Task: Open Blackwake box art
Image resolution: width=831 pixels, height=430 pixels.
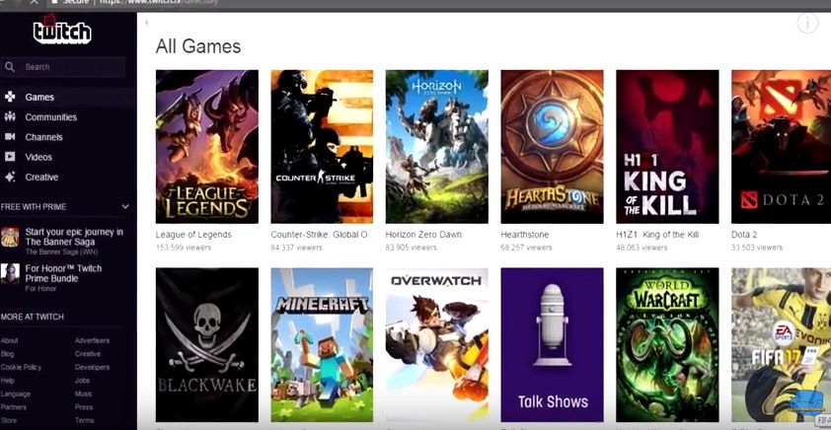Action: (207, 345)
